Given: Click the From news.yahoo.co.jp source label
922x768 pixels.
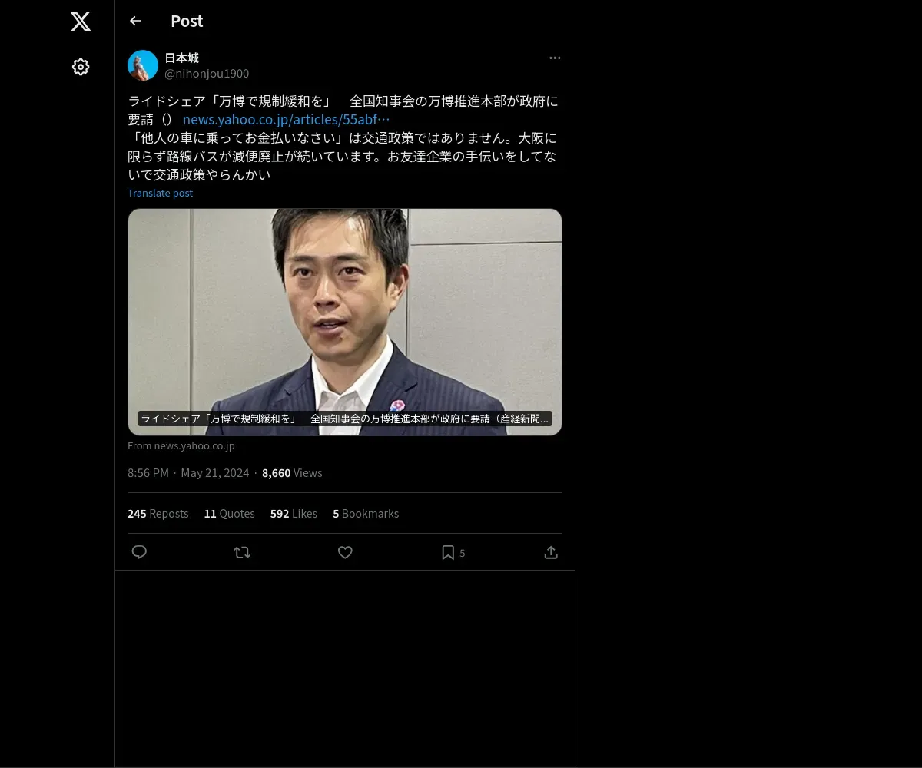Looking at the screenshot, I should point(181,445).
